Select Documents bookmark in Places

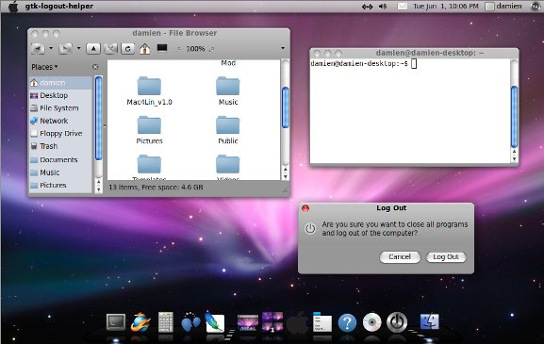pos(60,160)
